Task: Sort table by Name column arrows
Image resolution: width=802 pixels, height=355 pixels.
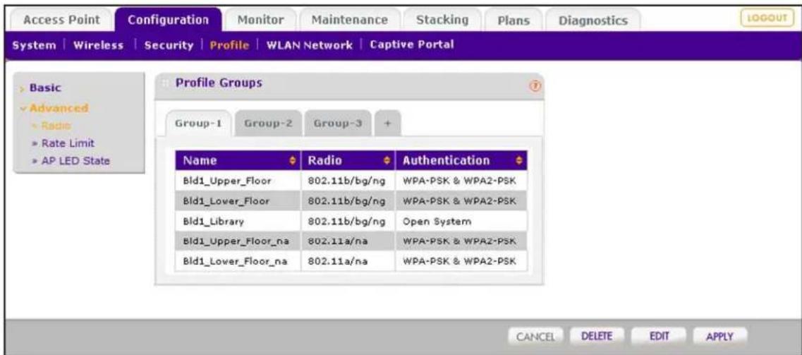Action: click(x=293, y=161)
